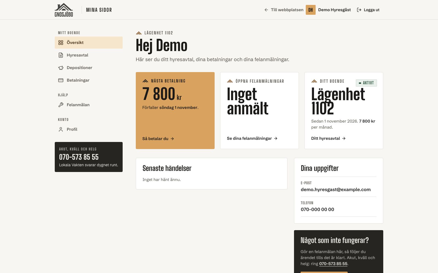Click the email demo.hyresgast@example.com
This screenshot has height=273, width=438.
336,189
